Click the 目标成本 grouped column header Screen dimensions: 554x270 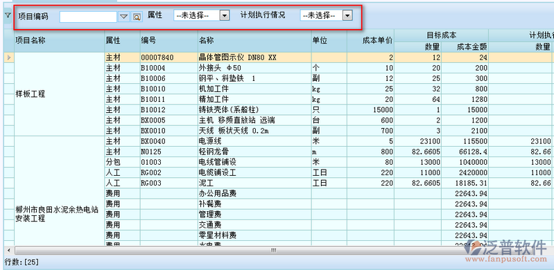441,35
